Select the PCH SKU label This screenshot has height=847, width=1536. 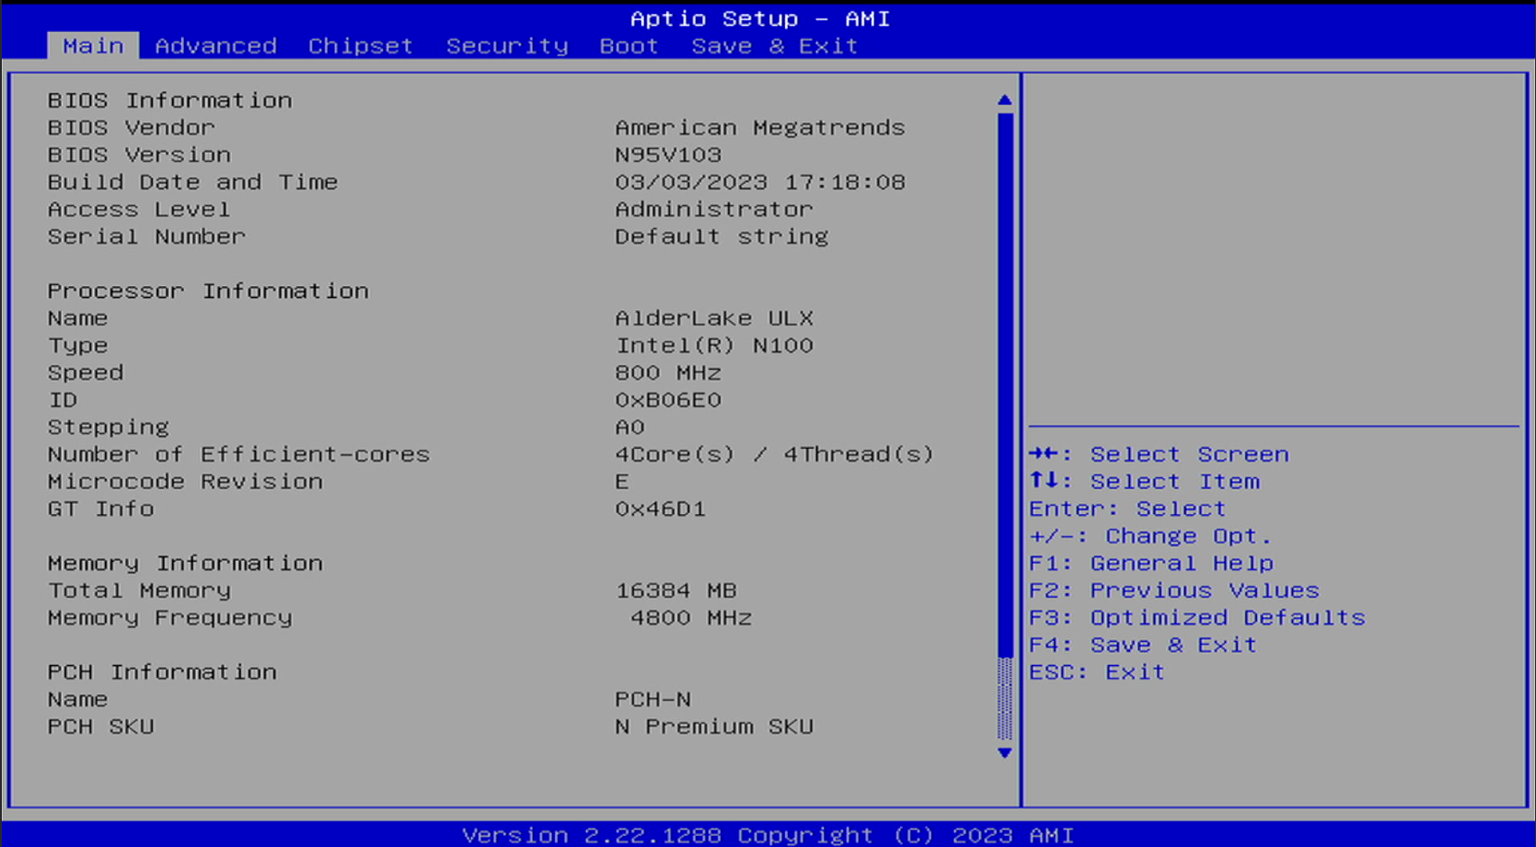click(x=100, y=727)
